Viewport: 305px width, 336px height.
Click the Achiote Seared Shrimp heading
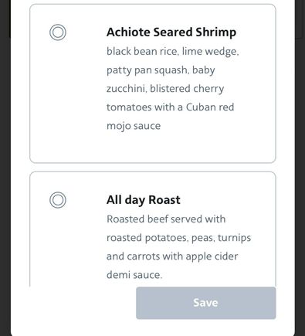pos(171,32)
